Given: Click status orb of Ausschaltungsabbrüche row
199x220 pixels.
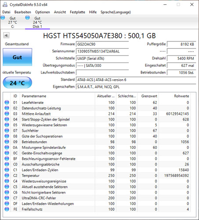Looking at the screenshot, I should (x=7, y=164).
